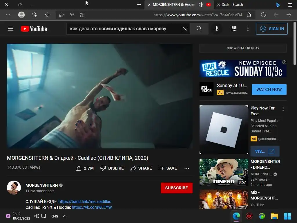Like the Cadillac video
This screenshot has height=223, width=297.
pyautogui.click(x=85, y=168)
